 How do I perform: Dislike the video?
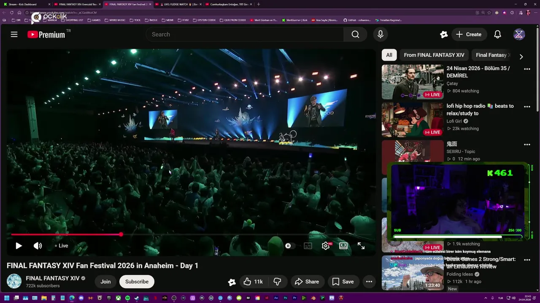pos(277,282)
